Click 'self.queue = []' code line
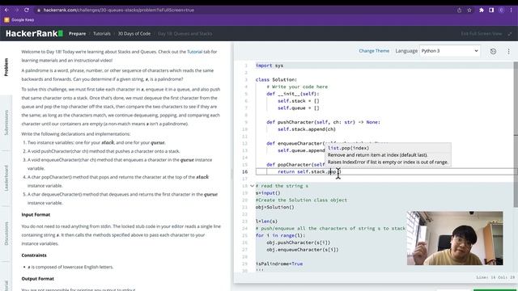 [x=299, y=108]
